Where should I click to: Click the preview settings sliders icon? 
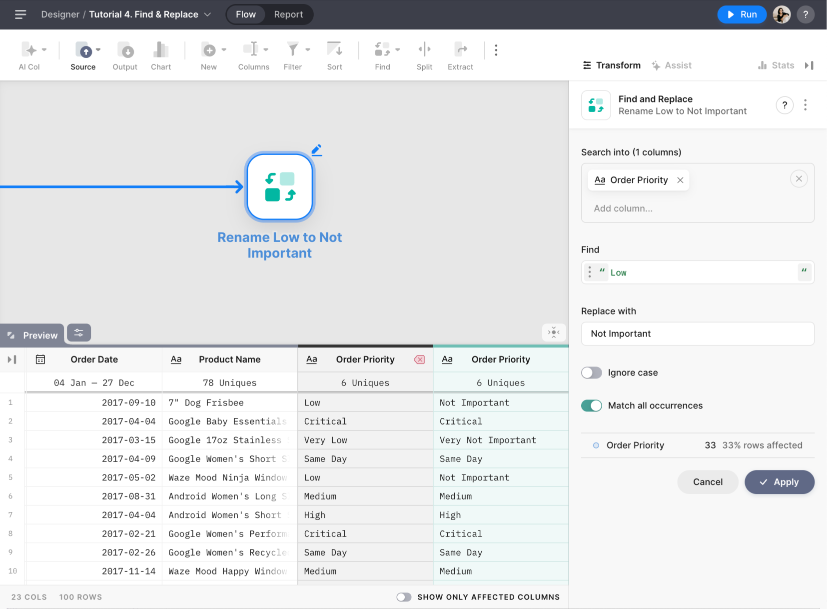(79, 333)
